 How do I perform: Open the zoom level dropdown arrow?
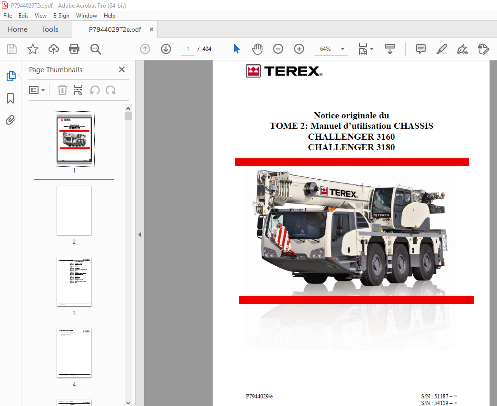tap(342, 49)
